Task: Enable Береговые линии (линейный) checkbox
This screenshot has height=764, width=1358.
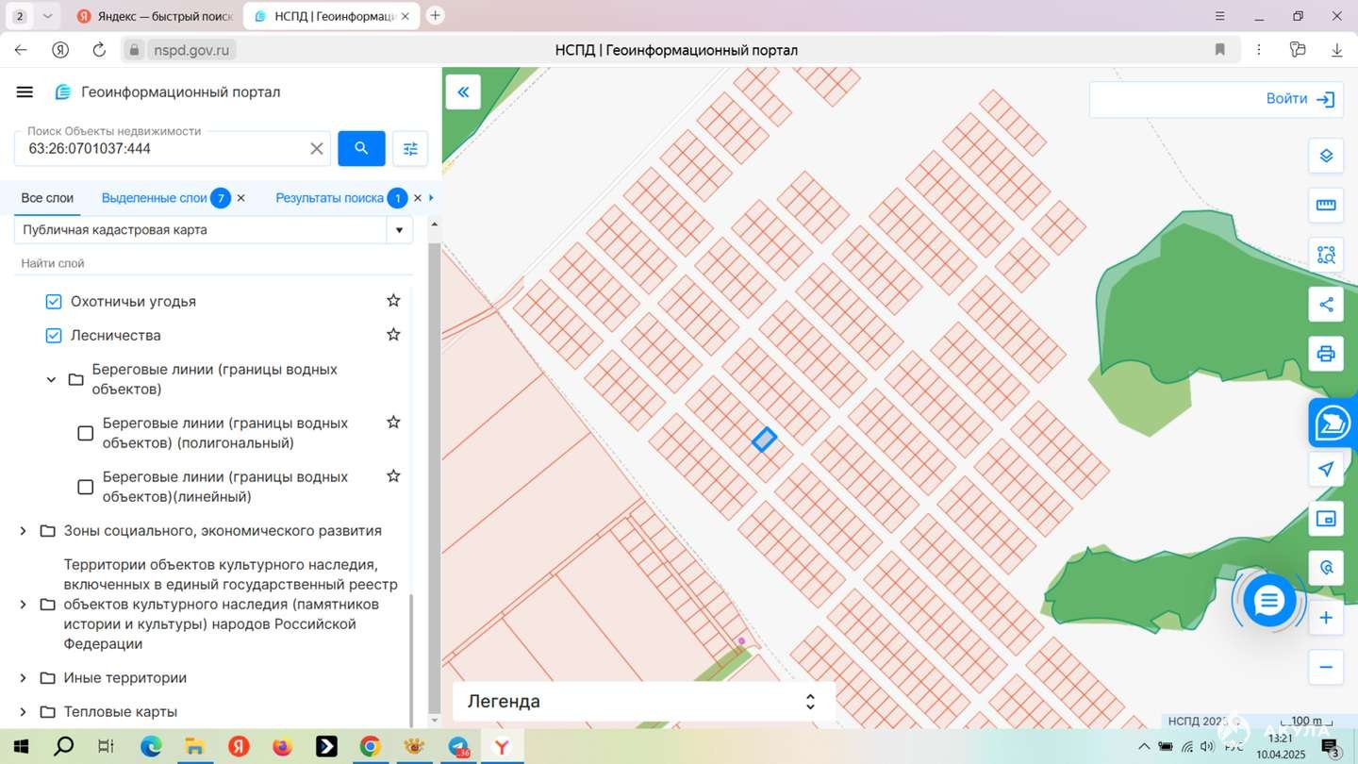Action: [x=85, y=487]
